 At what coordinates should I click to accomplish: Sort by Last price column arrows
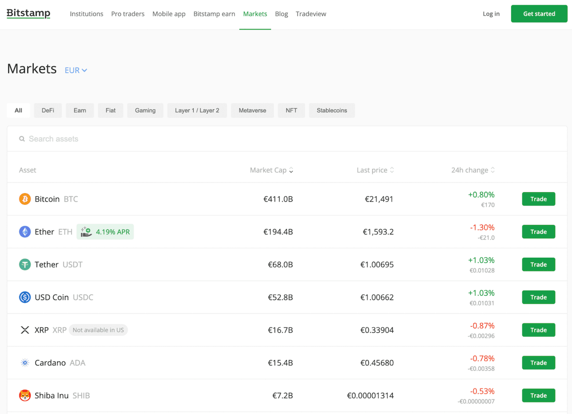coord(392,170)
